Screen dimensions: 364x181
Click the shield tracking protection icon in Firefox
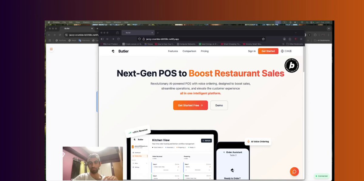(139, 39)
